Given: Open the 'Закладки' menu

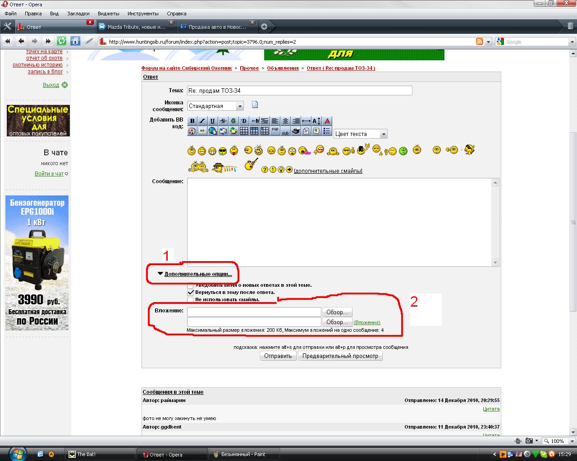Looking at the screenshot, I should coord(78,14).
